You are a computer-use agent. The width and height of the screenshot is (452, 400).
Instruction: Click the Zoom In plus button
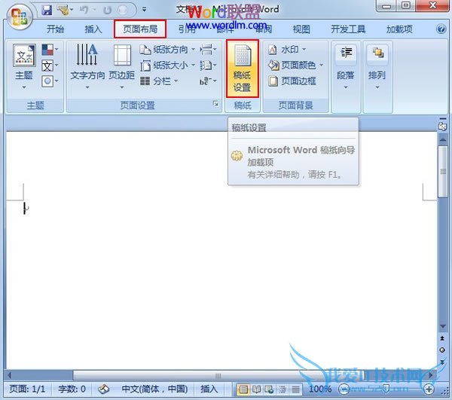429,389
